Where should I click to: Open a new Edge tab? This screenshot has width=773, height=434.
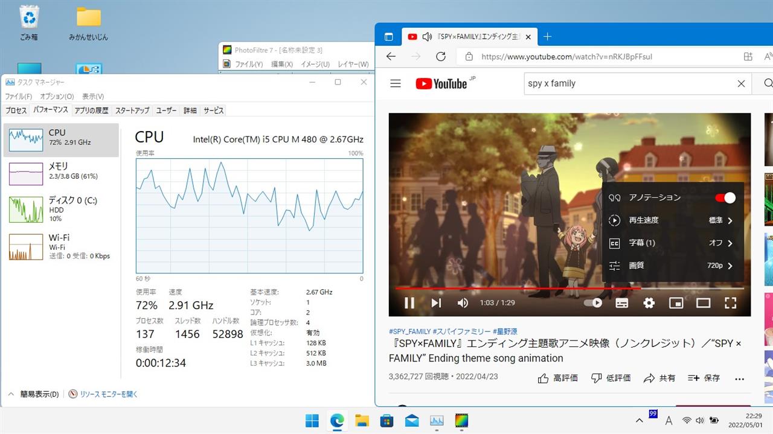pos(547,37)
